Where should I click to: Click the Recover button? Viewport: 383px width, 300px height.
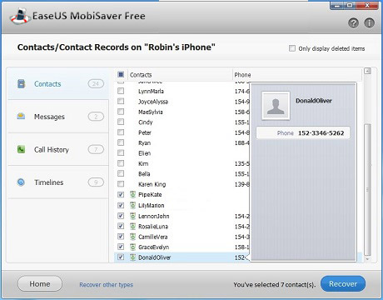click(x=343, y=283)
